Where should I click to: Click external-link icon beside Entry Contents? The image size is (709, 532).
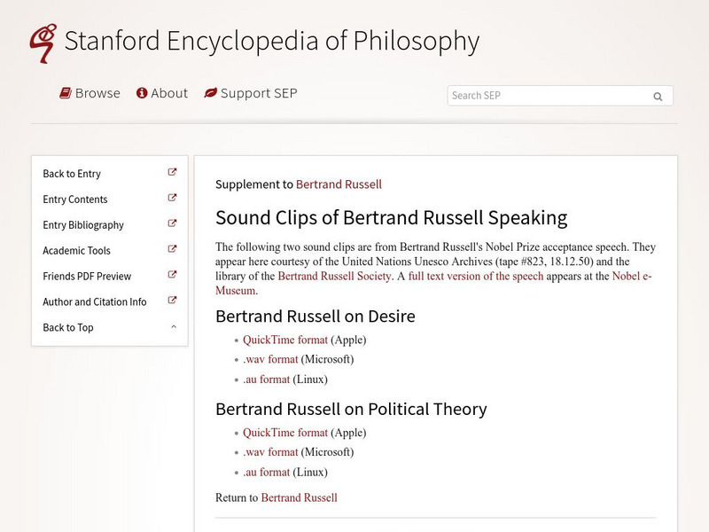(173, 199)
